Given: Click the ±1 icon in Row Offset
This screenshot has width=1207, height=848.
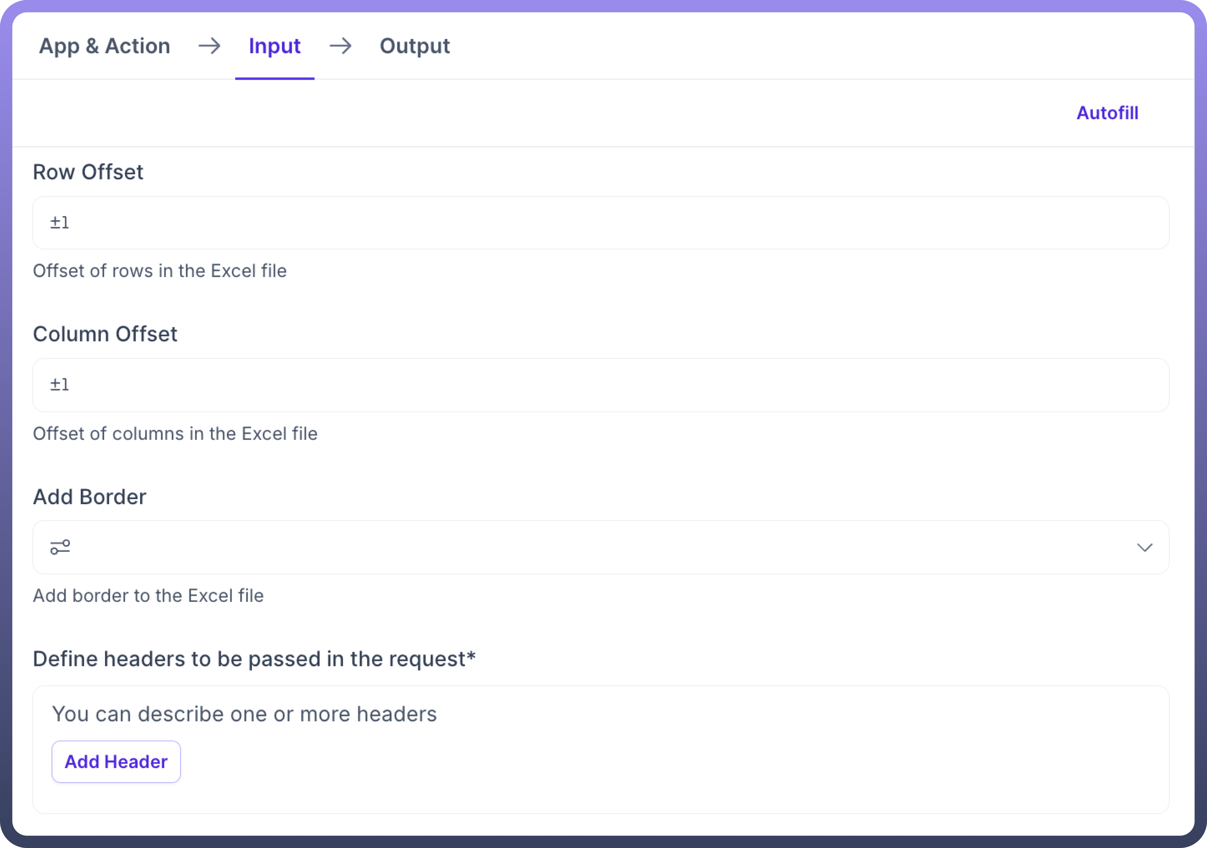Looking at the screenshot, I should click(59, 223).
